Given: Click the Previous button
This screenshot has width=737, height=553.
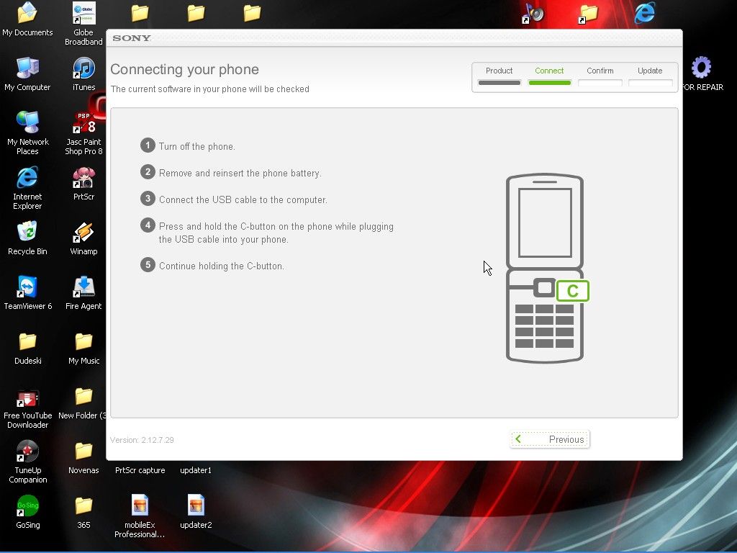Looking at the screenshot, I should 549,439.
